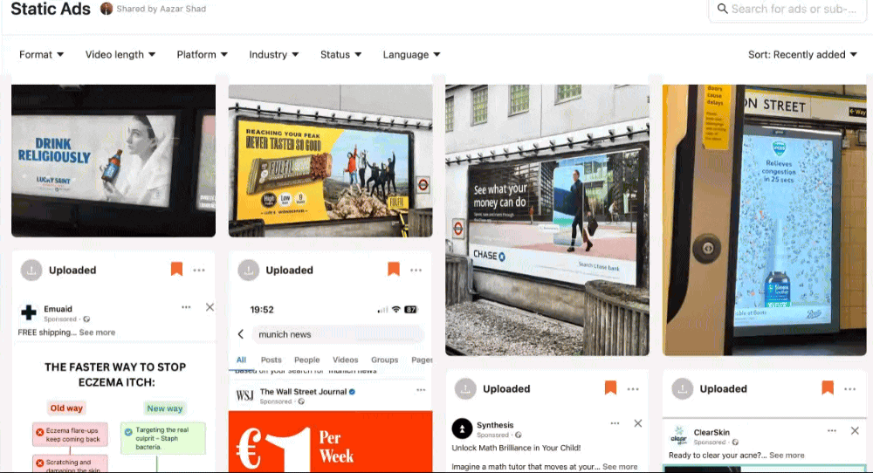
Task: Expand Synthesis math tutor See more
Action: [620, 467]
